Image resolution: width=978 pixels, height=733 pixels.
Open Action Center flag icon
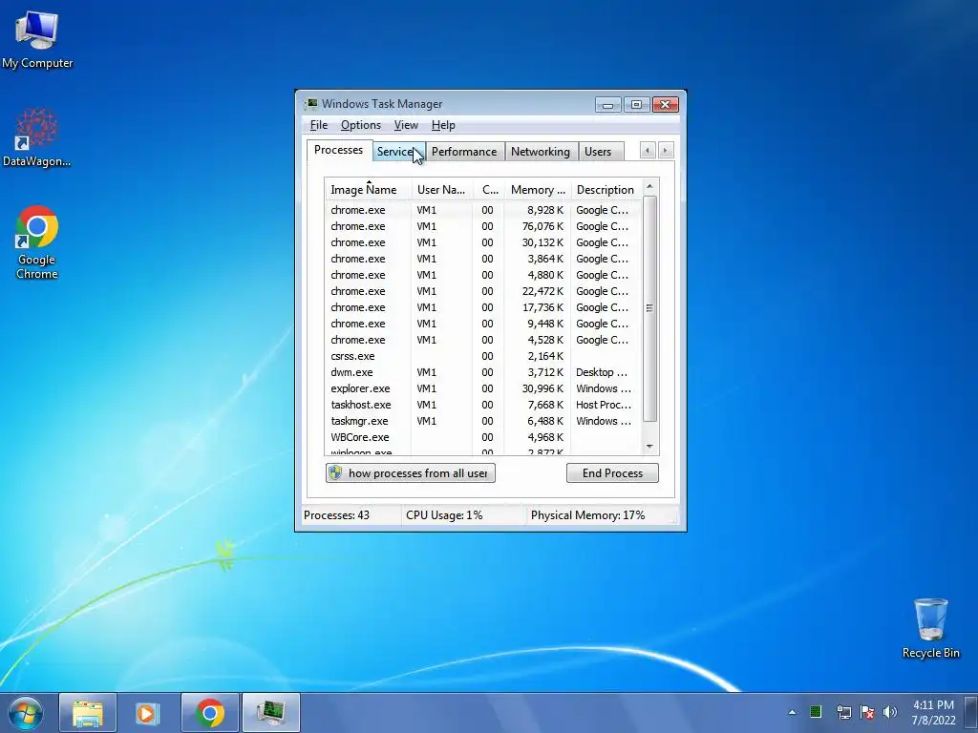point(867,712)
